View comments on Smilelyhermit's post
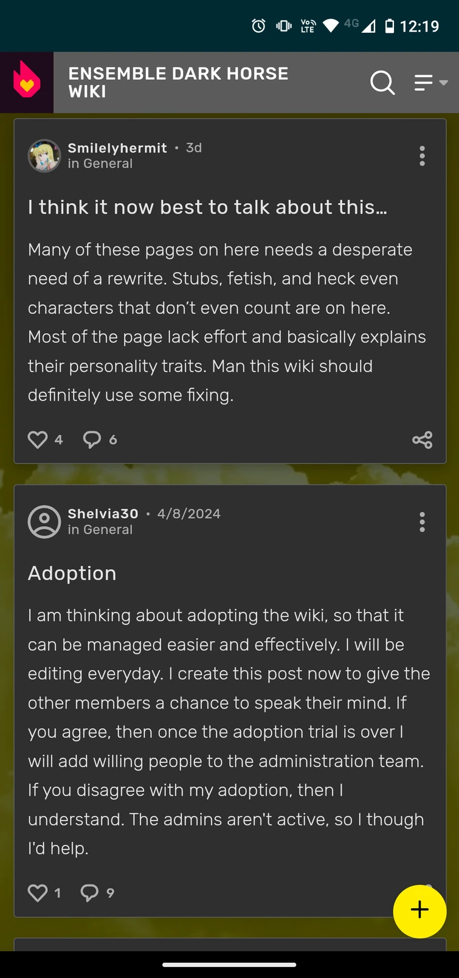 91,439
